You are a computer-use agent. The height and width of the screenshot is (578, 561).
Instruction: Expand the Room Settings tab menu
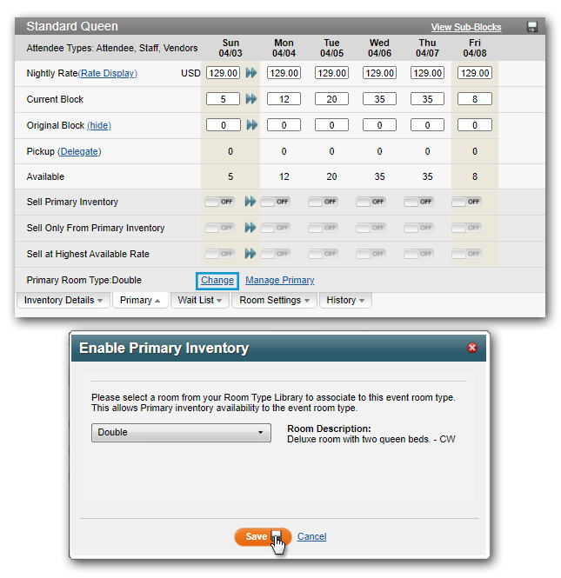pos(275,301)
